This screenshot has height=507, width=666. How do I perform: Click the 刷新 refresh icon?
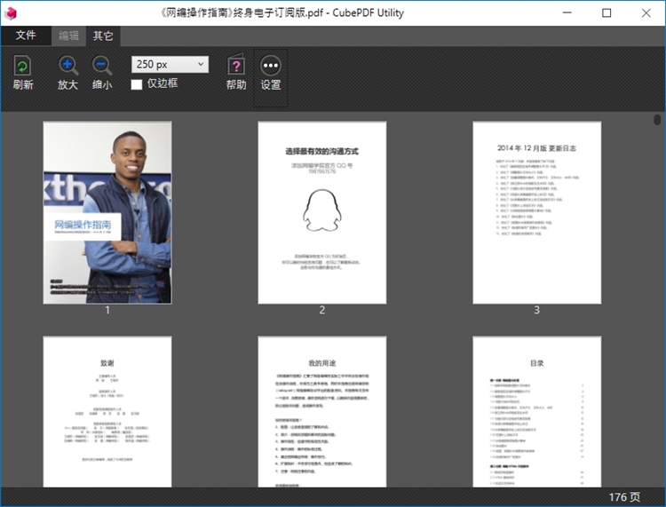pos(22,67)
